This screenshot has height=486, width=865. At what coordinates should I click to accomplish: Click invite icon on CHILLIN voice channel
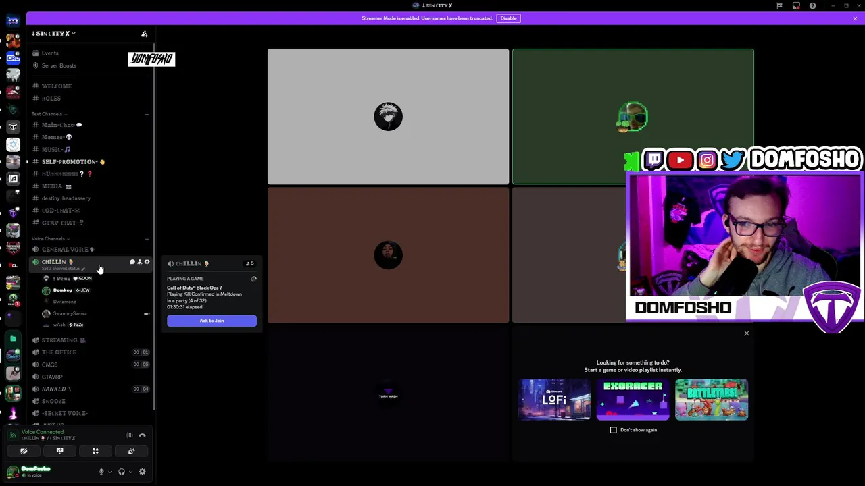140,262
